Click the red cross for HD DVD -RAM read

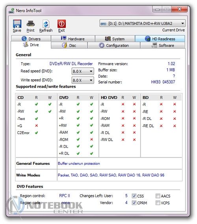click(x=123, y=125)
